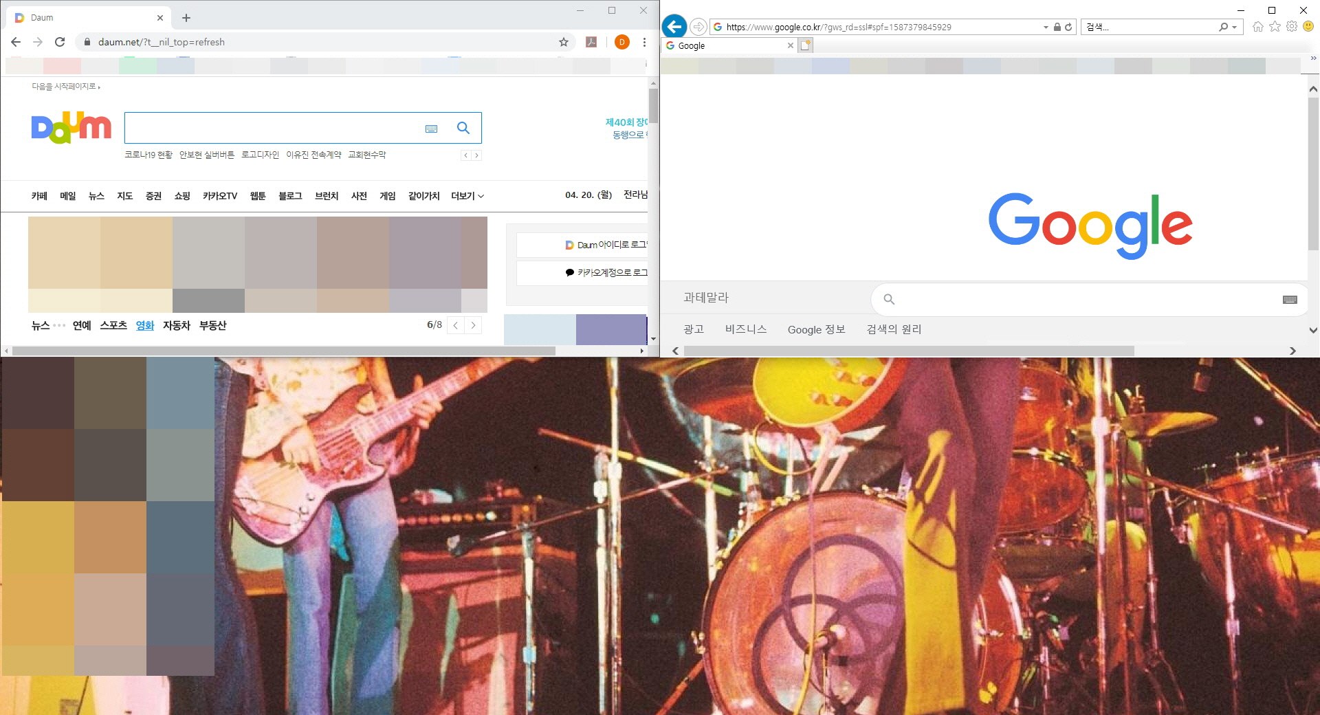
Task: Reload the Daum page in Chrome
Action: (60, 42)
